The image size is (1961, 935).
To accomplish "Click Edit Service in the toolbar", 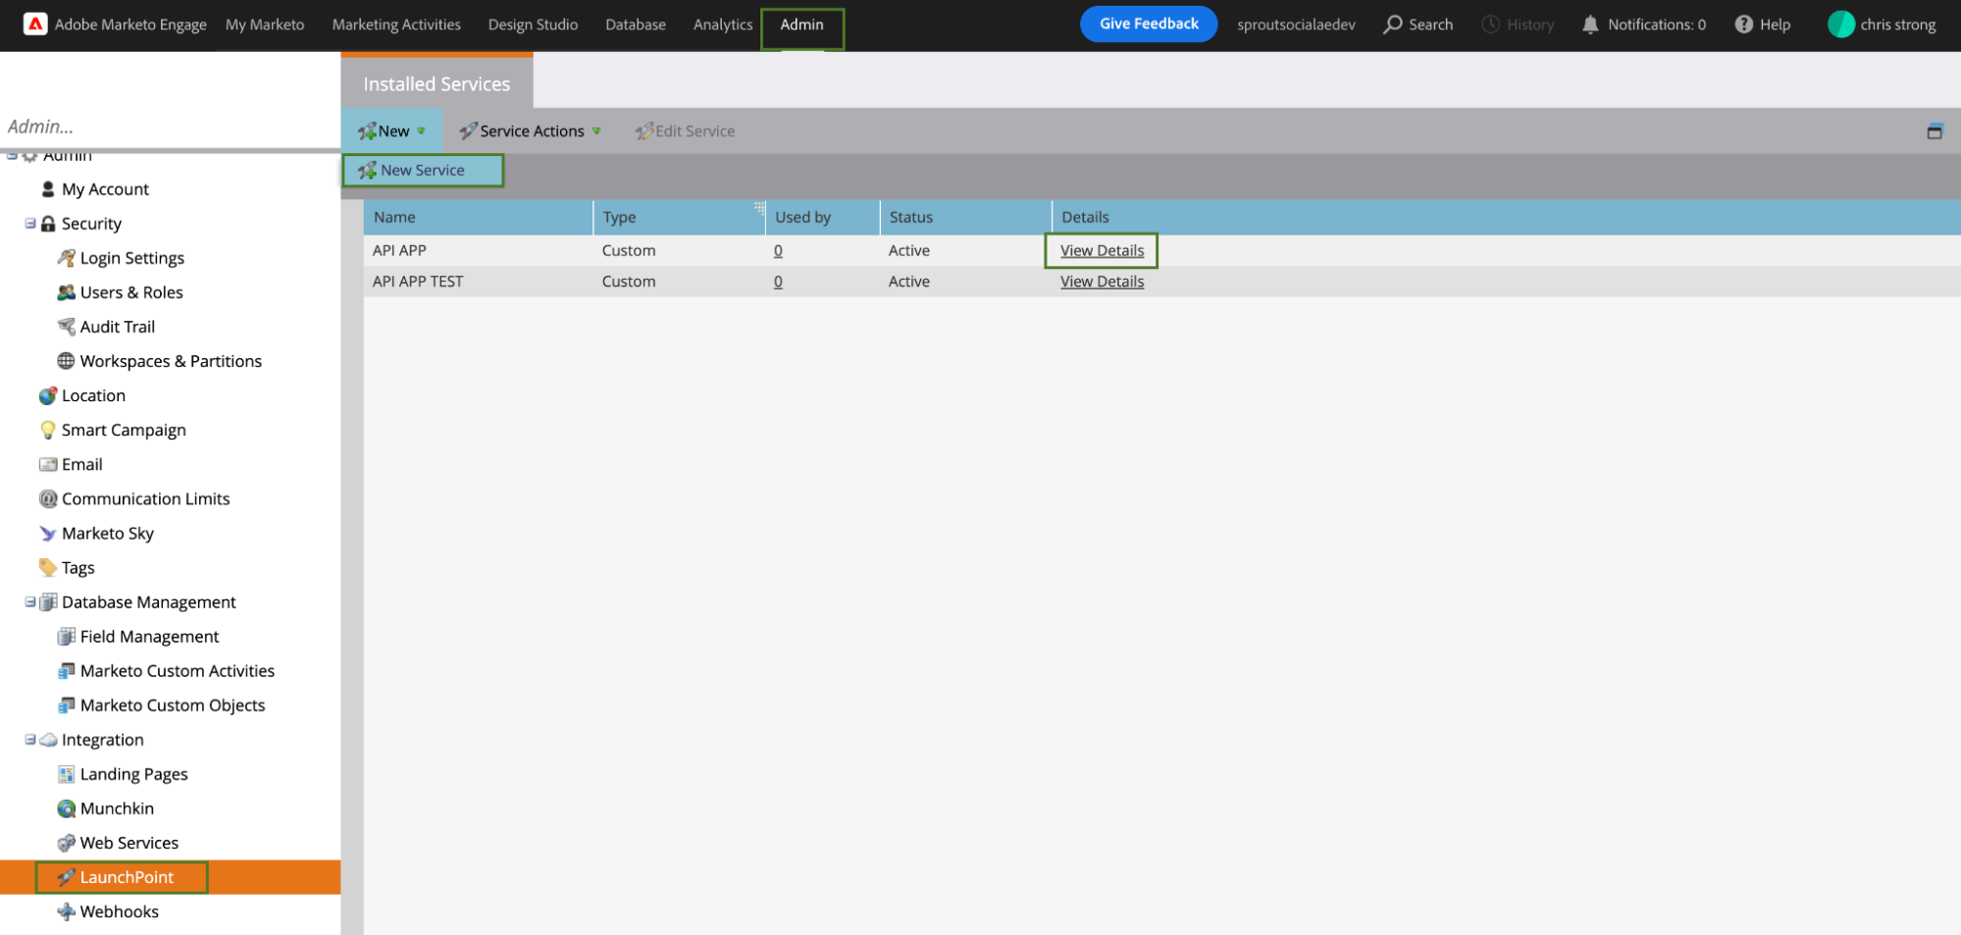I will click(686, 131).
